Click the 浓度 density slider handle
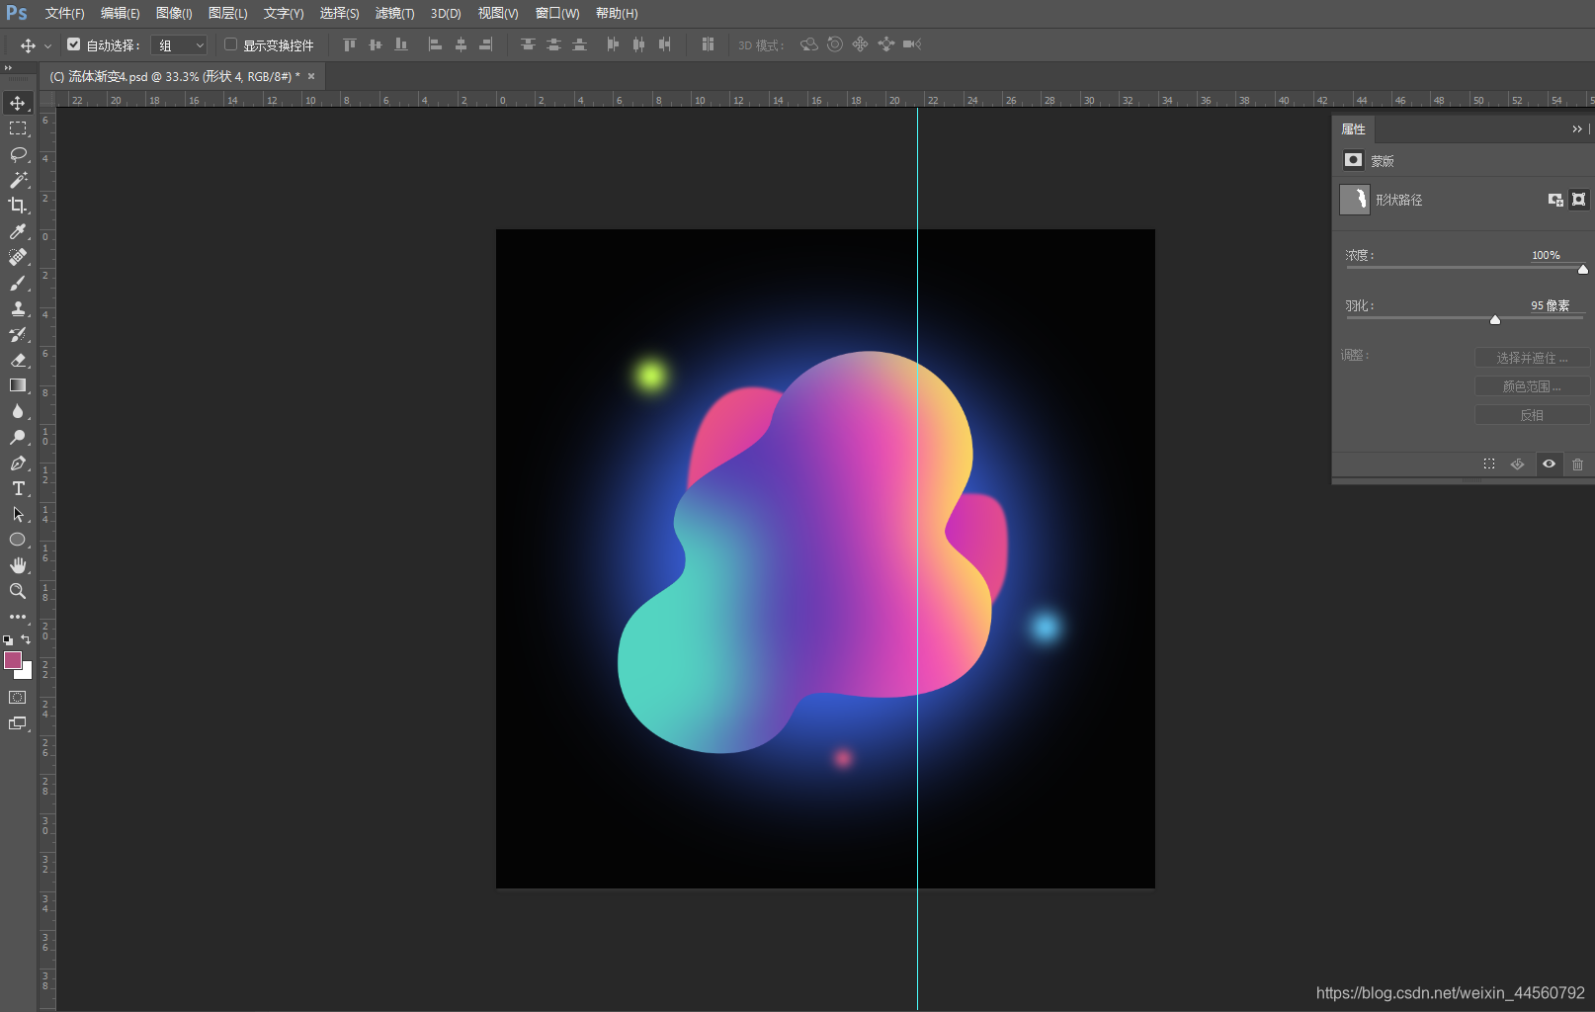 tap(1583, 269)
